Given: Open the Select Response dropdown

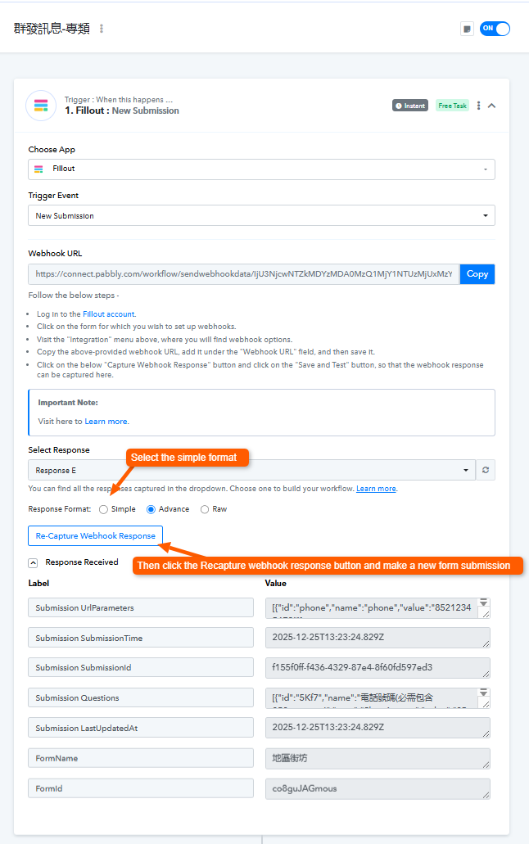Looking at the screenshot, I should [x=251, y=470].
